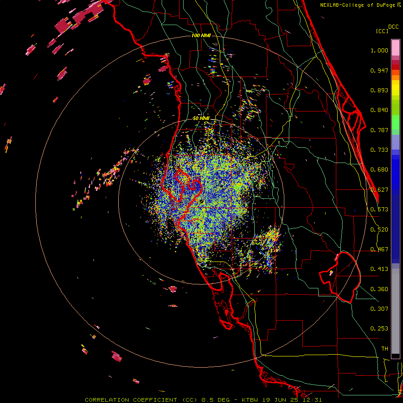Select the 0.253 scale value

coord(379,329)
